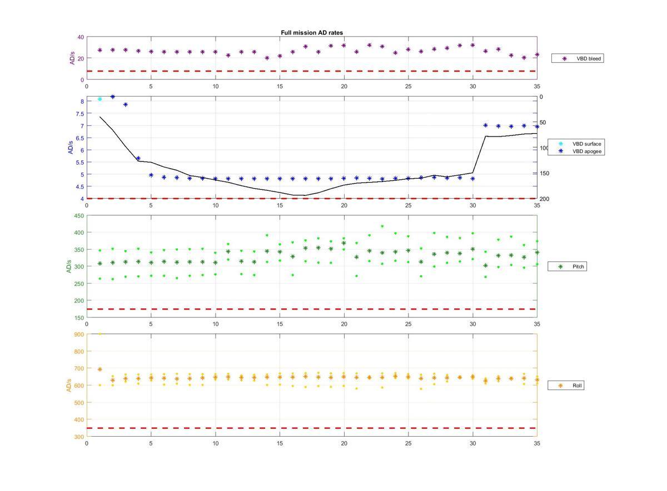The width and height of the screenshot is (667, 491).
Task: Click the '50' right-axis depth tick label
Action: (x=542, y=123)
